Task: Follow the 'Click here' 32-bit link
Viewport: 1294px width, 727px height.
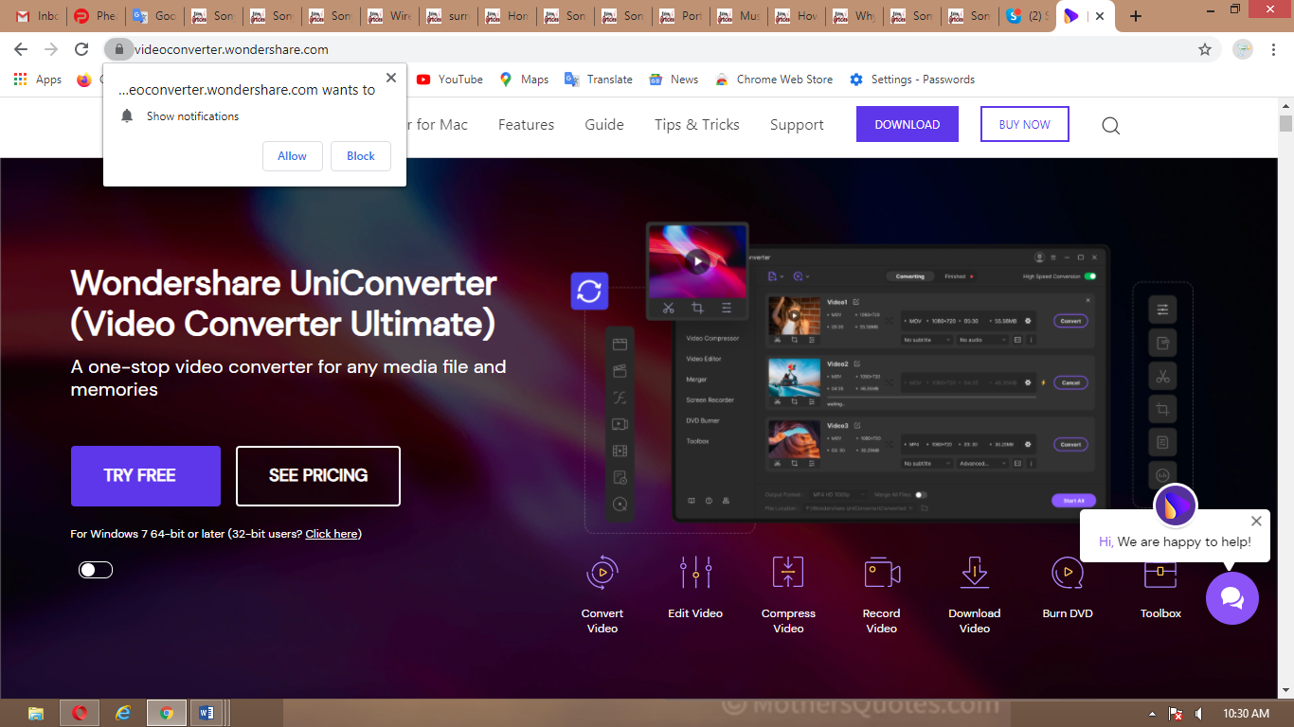Action: point(332,534)
